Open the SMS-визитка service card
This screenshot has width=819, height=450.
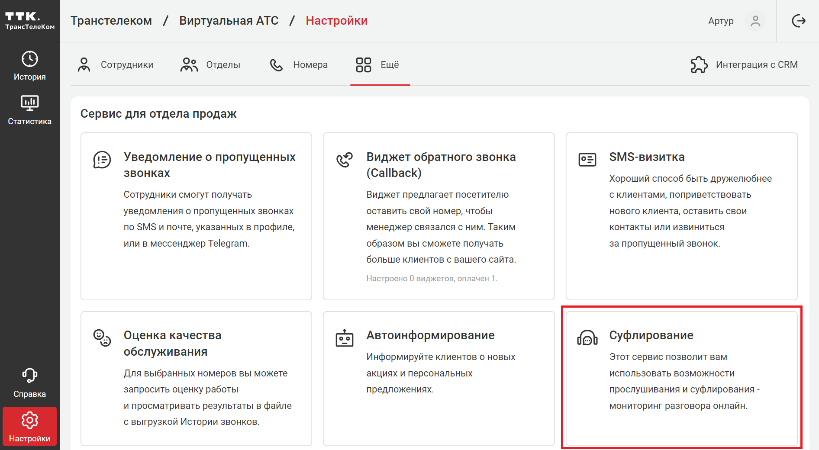(681, 215)
